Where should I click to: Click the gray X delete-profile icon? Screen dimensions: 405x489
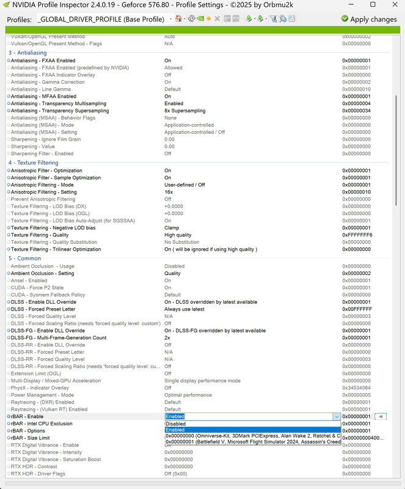[x=217, y=19]
